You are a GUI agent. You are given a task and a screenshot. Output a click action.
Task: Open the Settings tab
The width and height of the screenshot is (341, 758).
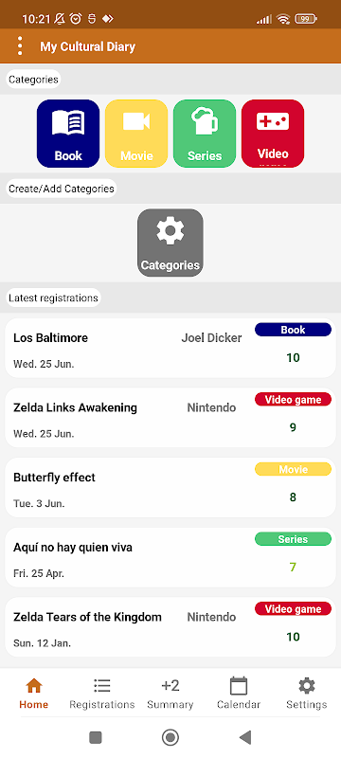click(307, 694)
